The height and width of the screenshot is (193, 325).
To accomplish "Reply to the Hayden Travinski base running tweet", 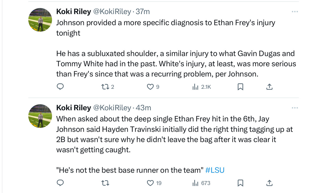I will click(x=60, y=183).
